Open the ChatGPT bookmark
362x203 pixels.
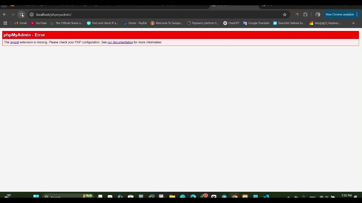(x=231, y=23)
